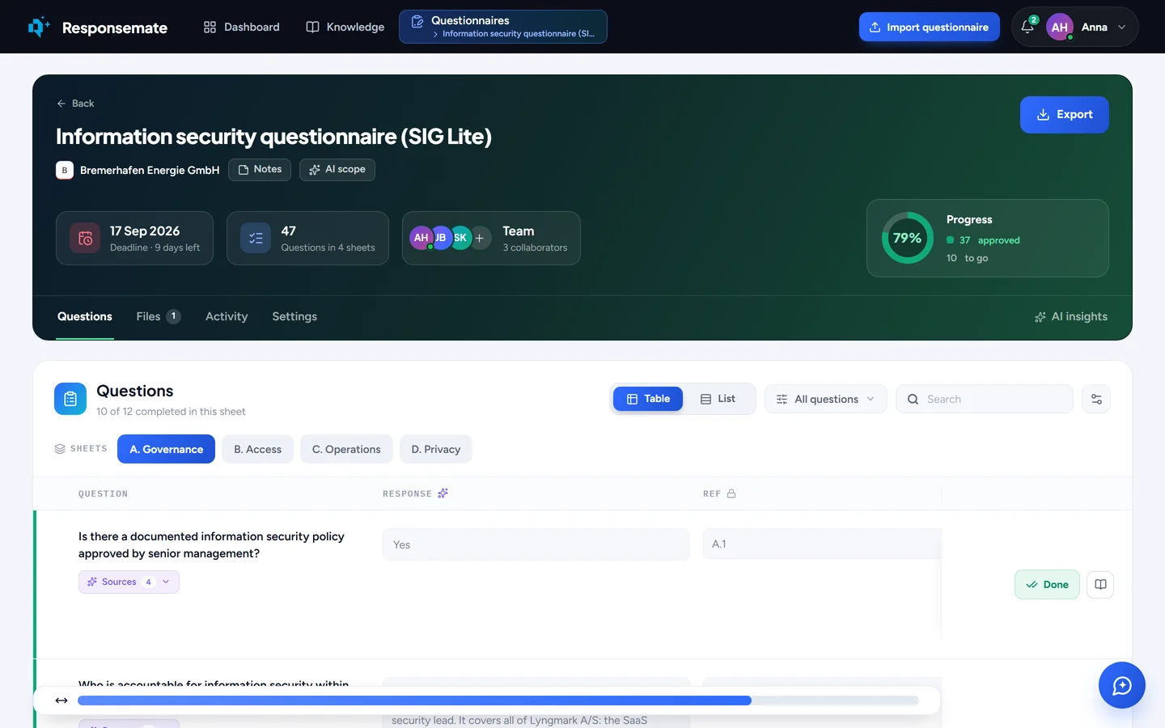Click the Responsemate logo icon
The width and height of the screenshot is (1165, 728).
(x=39, y=27)
